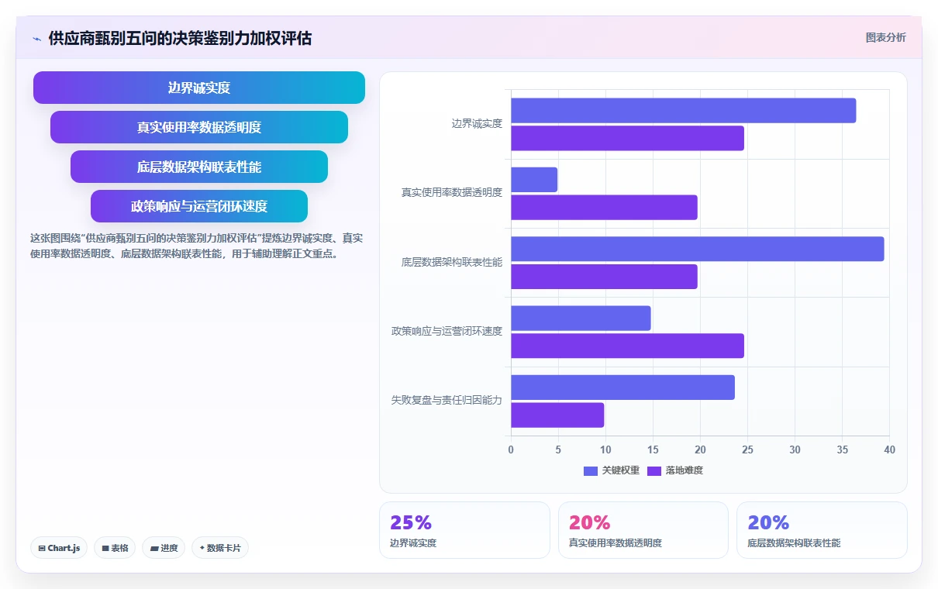Click the Chart.js tag chip
The width and height of the screenshot is (938, 589).
[x=59, y=548]
